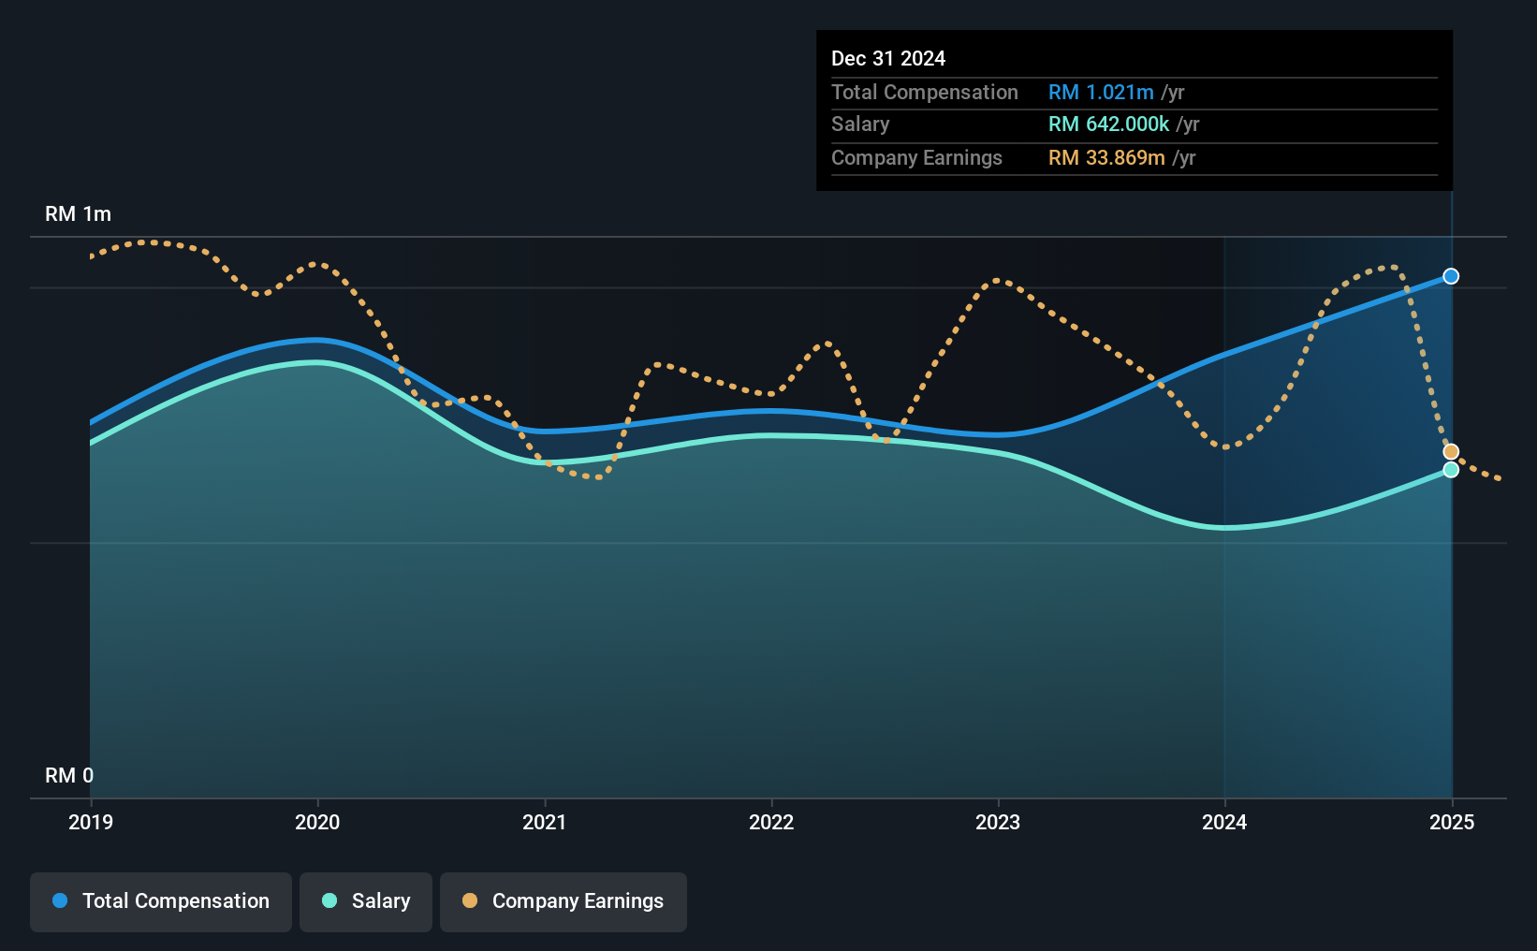This screenshot has height=951, width=1537.
Task: Click the tooltip Company Earnings row label
Action: click(916, 157)
